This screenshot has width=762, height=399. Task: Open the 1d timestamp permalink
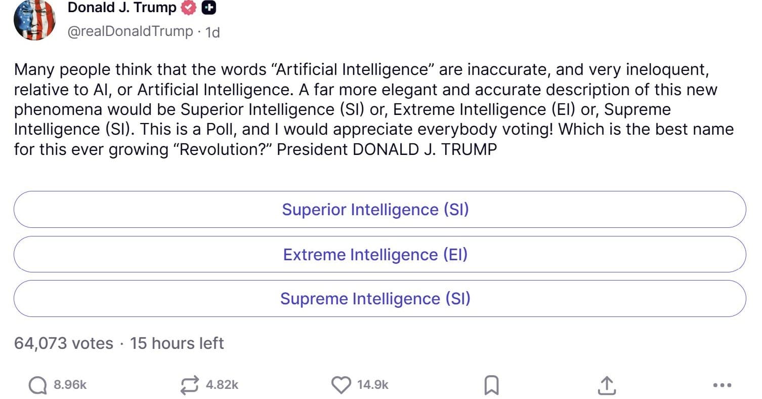[x=213, y=32]
